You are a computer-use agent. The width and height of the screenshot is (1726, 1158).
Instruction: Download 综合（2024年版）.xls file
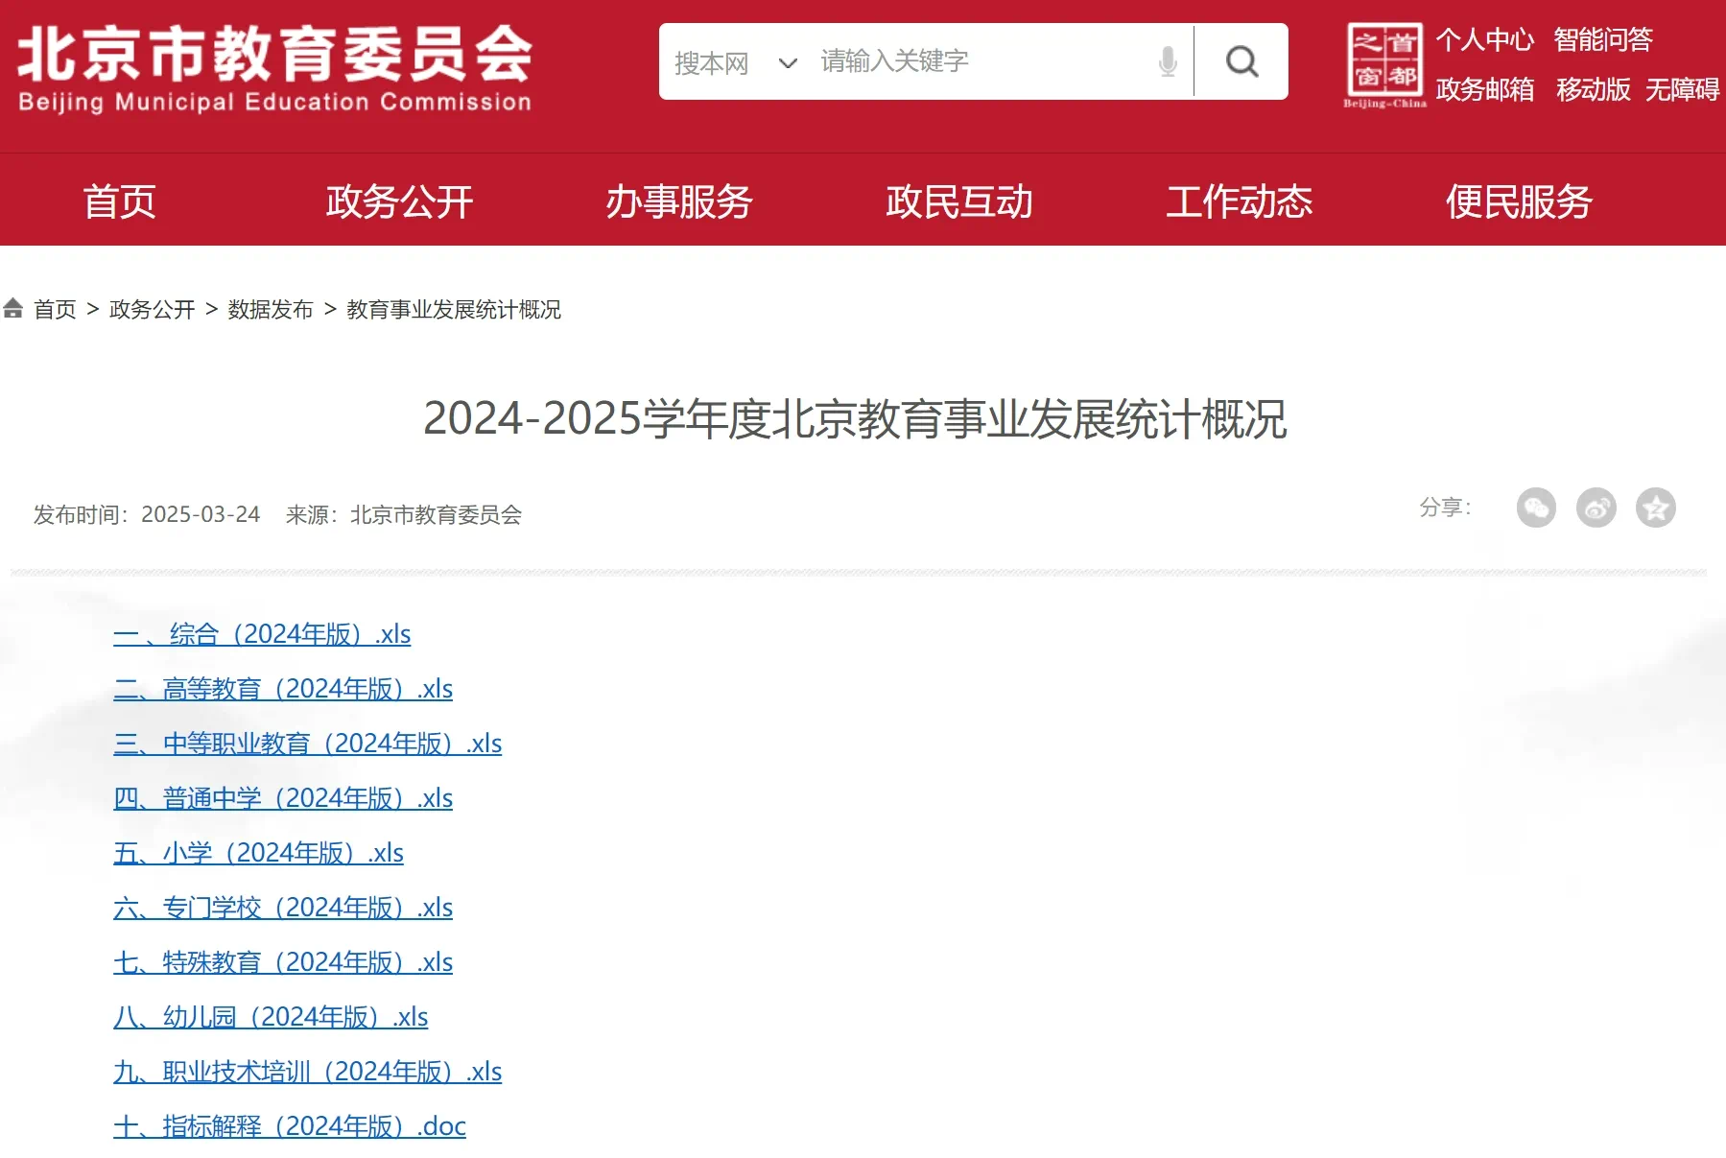click(x=261, y=634)
